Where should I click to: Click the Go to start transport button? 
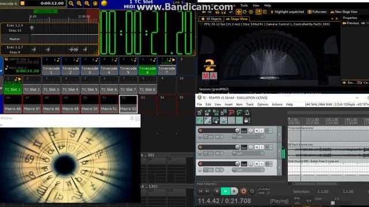click(x=201, y=191)
